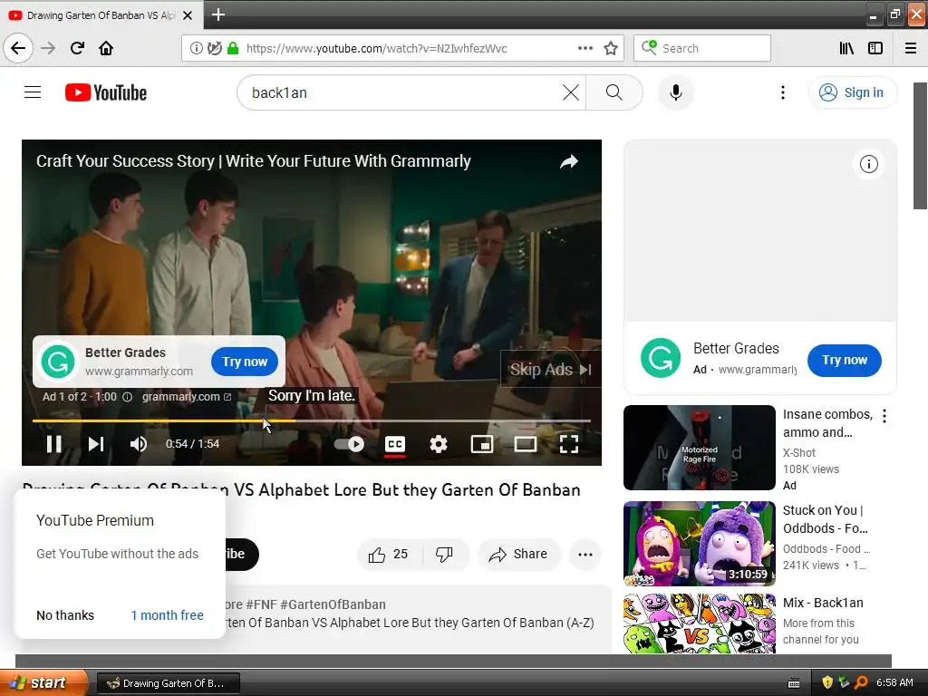Open the security shield tray icon
Screen dimensions: 928x696
click(827, 682)
